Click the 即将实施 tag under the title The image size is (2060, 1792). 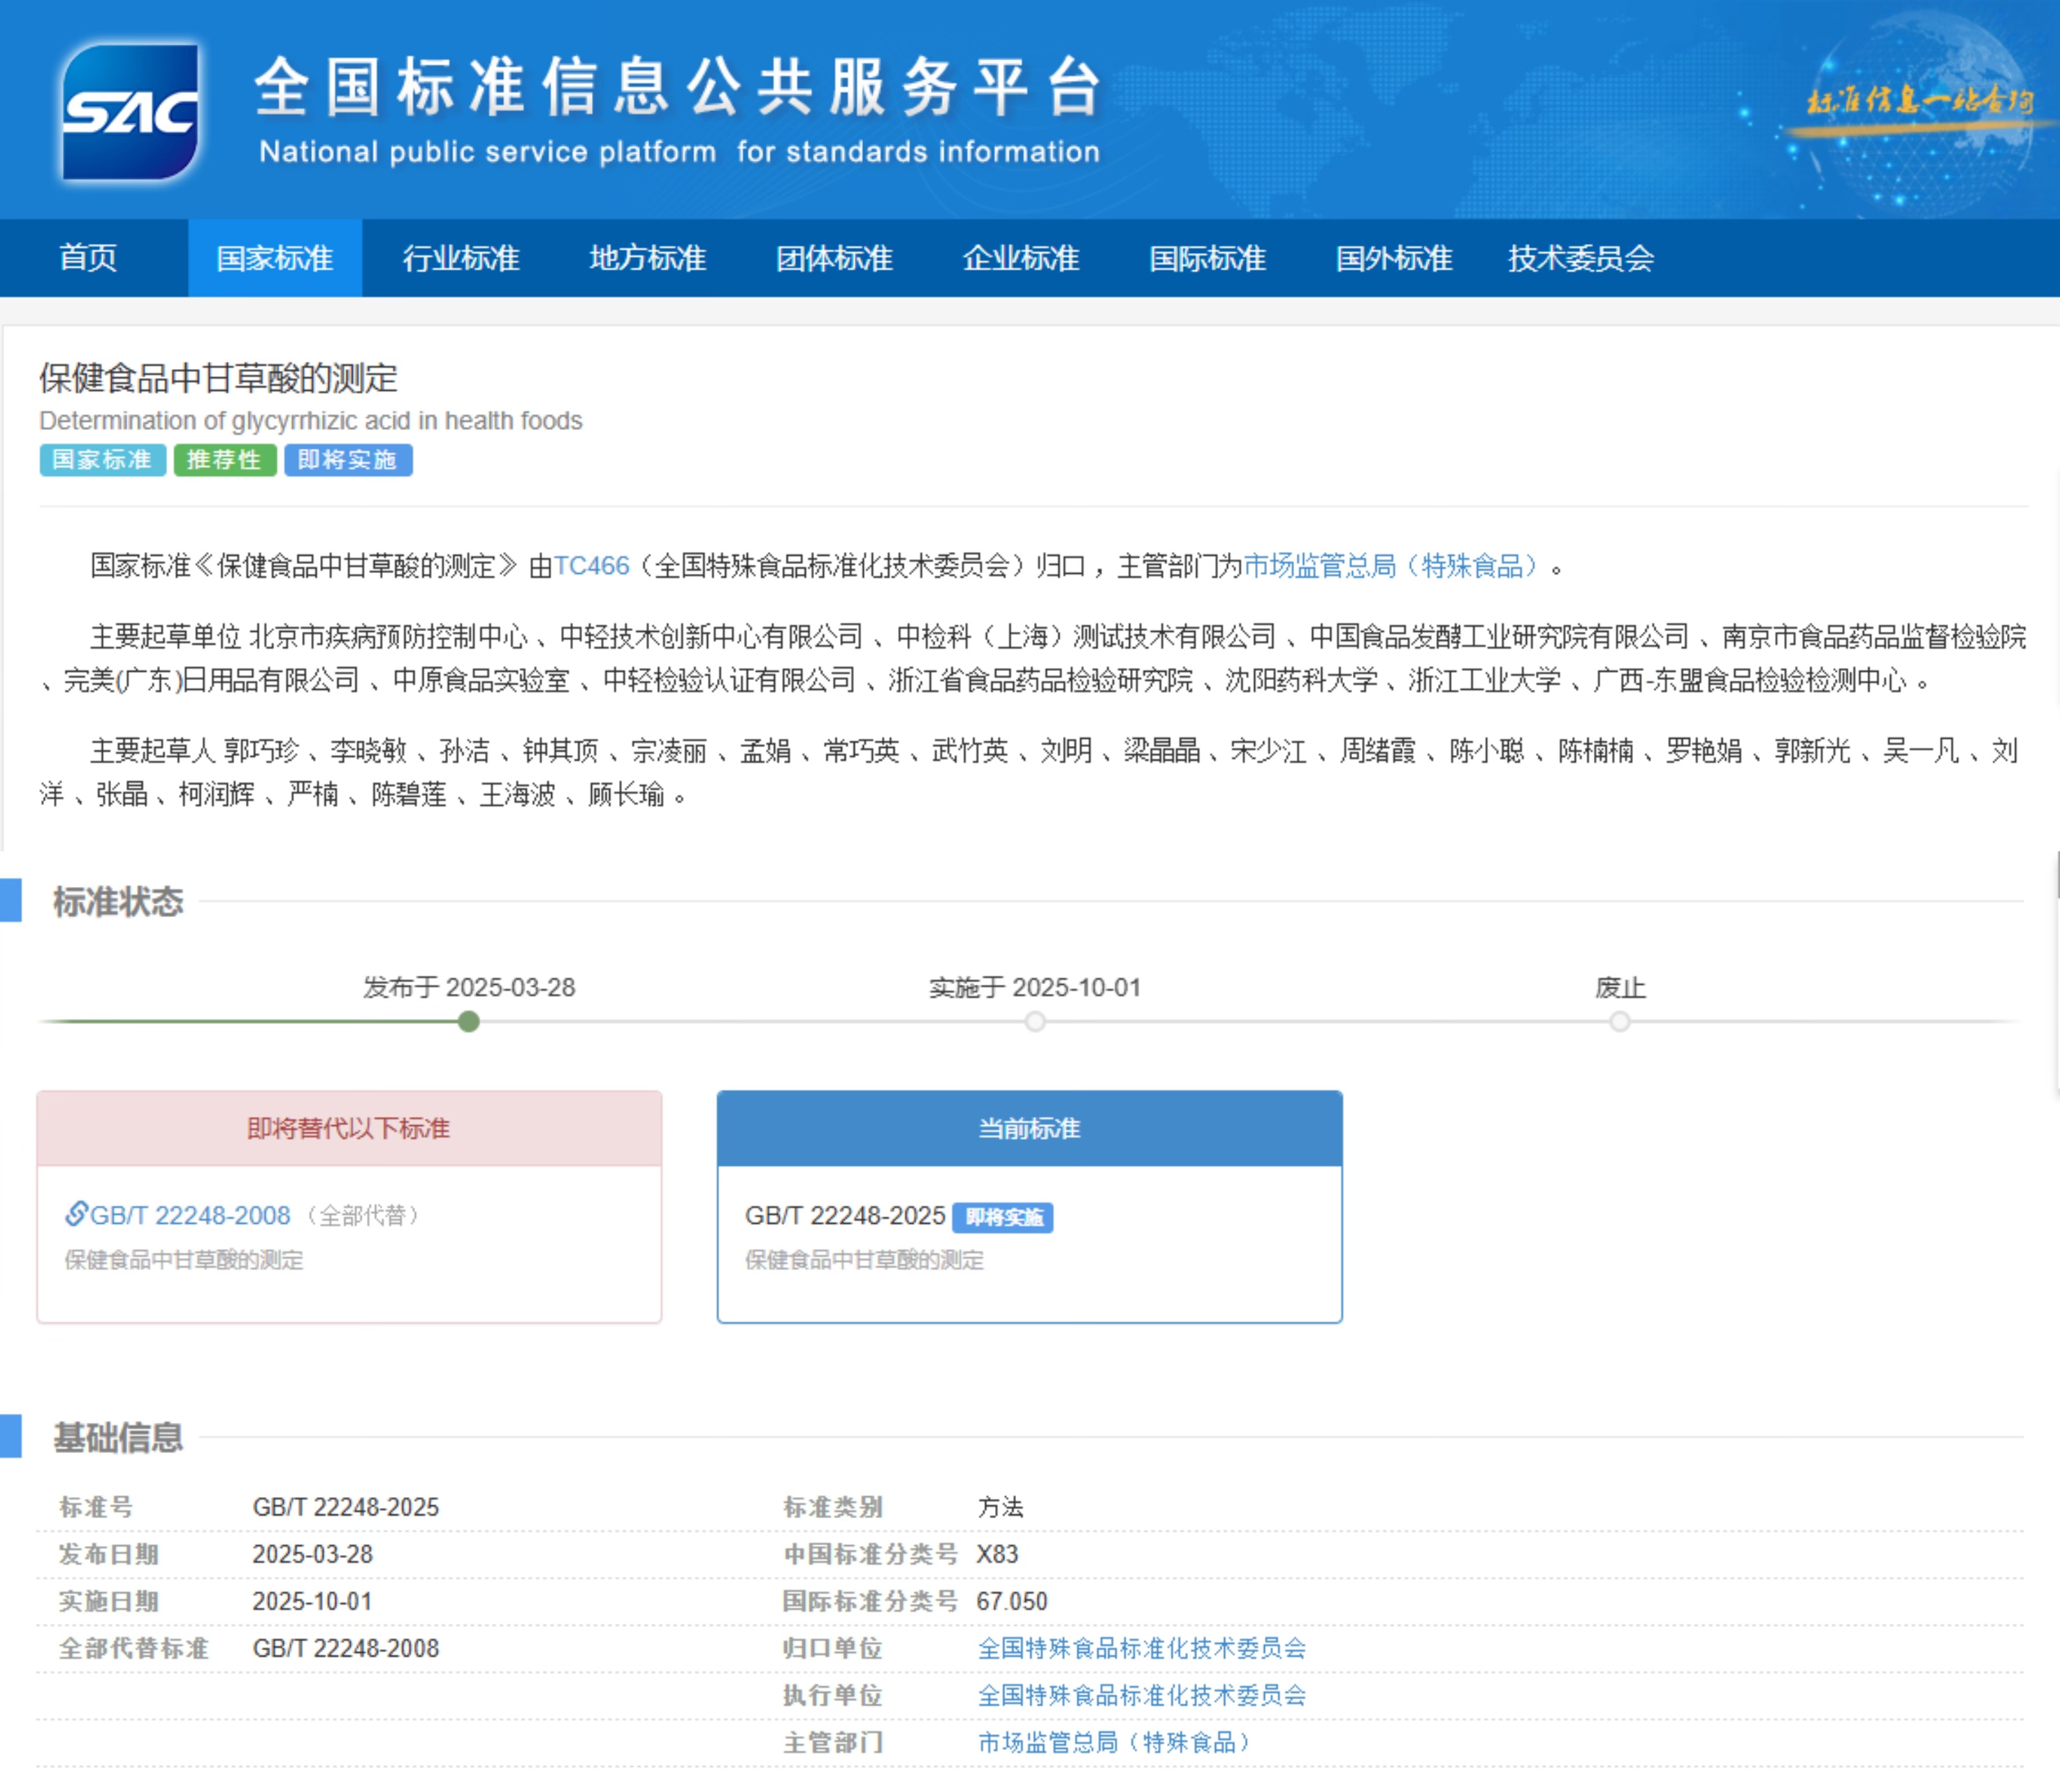(x=348, y=460)
